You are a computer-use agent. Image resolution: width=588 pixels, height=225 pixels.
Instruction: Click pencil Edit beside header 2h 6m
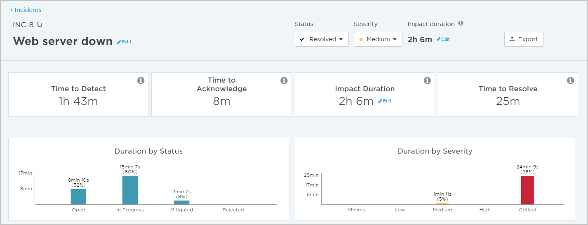click(443, 39)
